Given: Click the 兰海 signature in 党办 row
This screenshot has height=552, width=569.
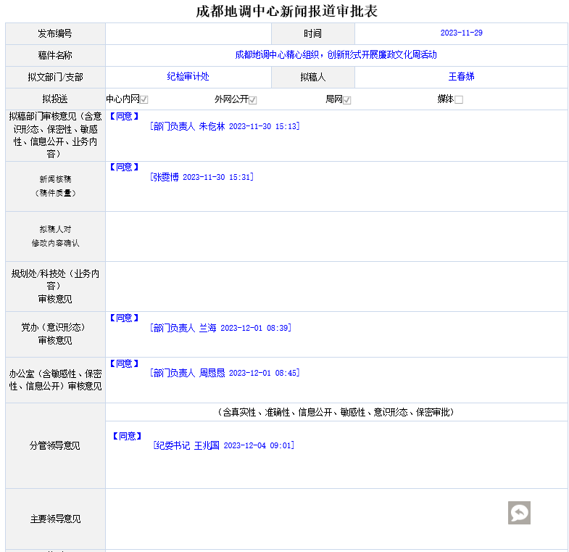Looking at the screenshot, I should click(220, 328).
